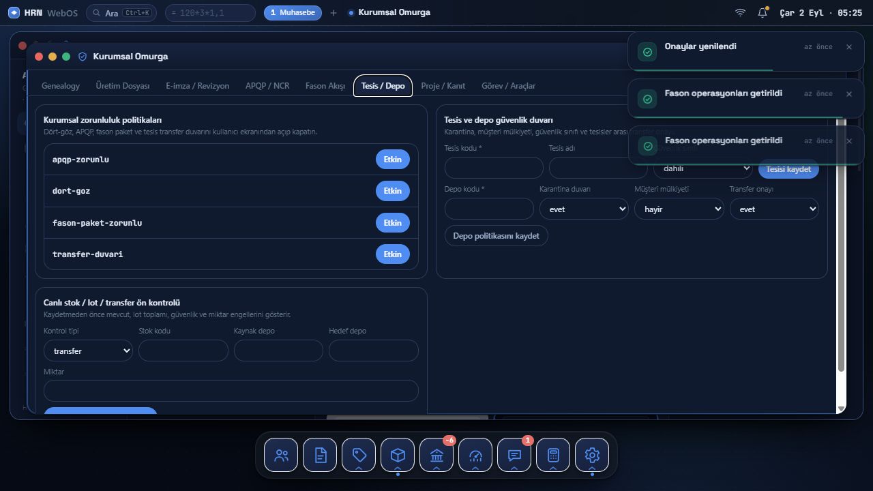
Task: Open the Karantina duvarı dropdown
Action: point(584,209)
